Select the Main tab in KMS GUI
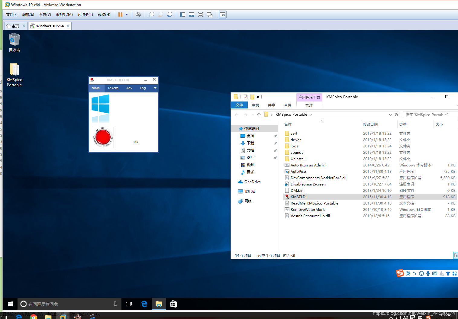 click(x=96, y=88)
